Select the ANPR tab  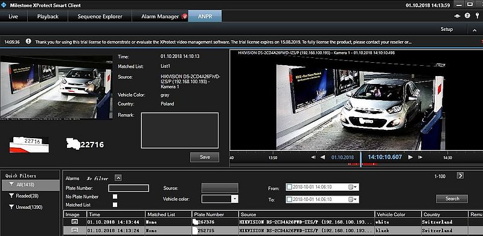[x=205, y=16]
